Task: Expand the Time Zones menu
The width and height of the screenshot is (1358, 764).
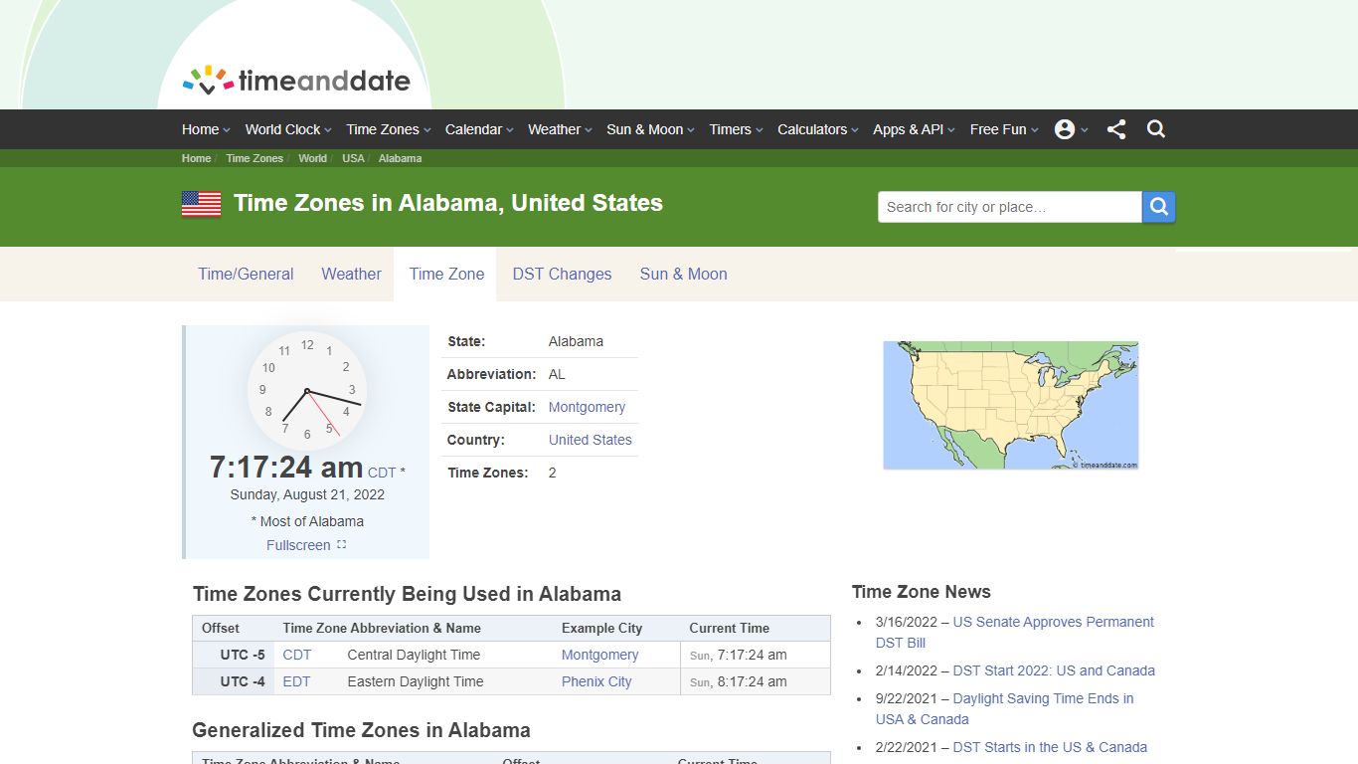Action: 389,129
